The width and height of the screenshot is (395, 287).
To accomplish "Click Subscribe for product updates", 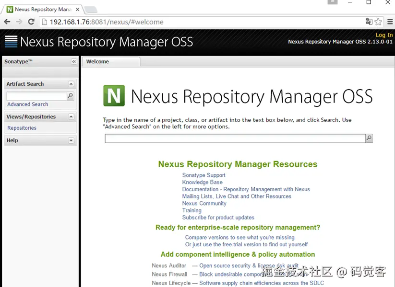I will click(218, 218).
